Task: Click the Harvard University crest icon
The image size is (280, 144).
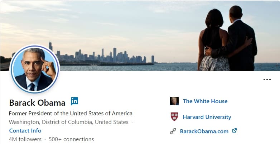Action: (x=174, y=117)
